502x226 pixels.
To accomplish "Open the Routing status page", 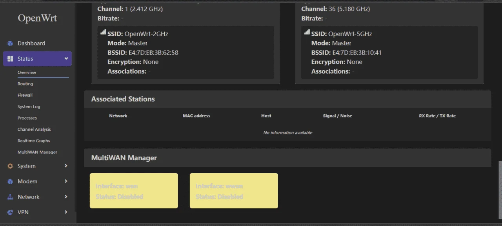I will tap(25, 84).
